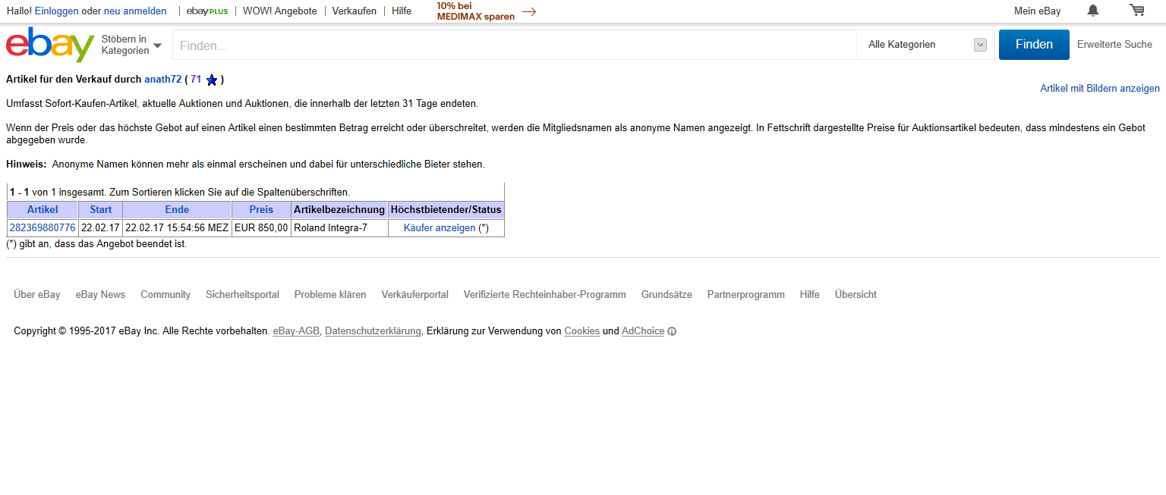
Task: Click the MEDIMAX promo arrow
Action: tap(529, 11)
